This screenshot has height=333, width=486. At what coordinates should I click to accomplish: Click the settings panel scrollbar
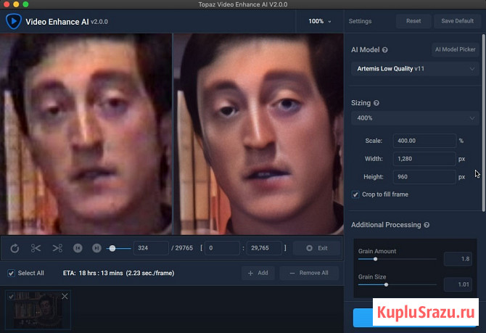tap(483, 123)
